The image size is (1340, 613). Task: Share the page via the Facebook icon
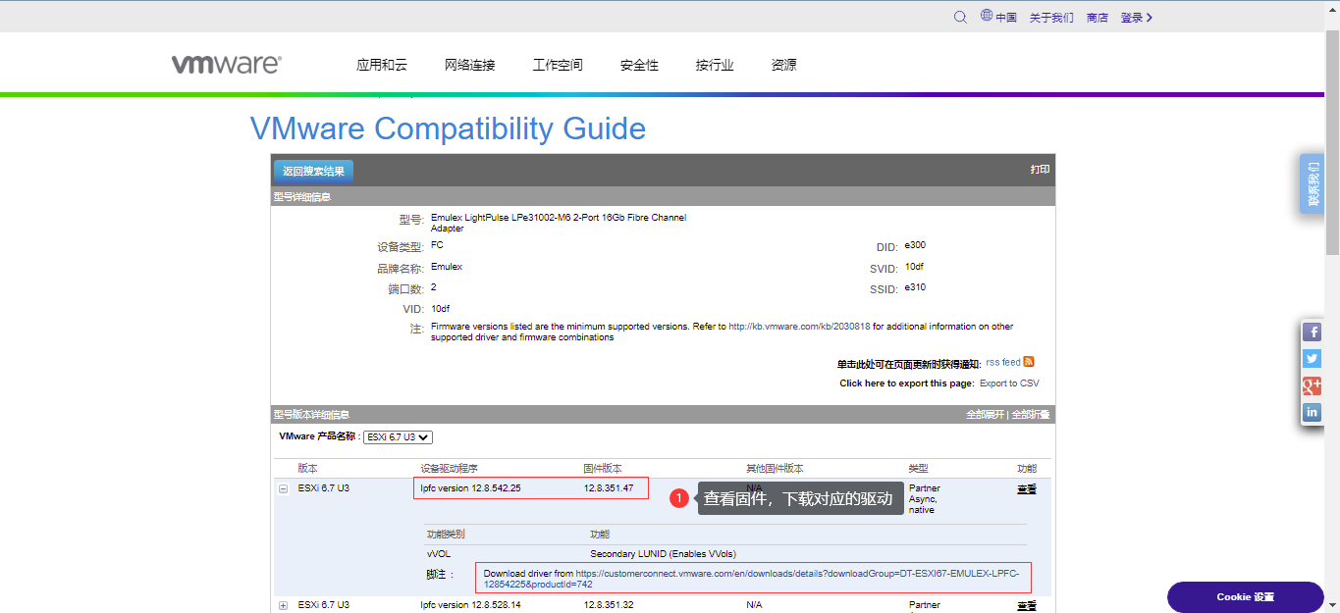[x=1312, y=332]
